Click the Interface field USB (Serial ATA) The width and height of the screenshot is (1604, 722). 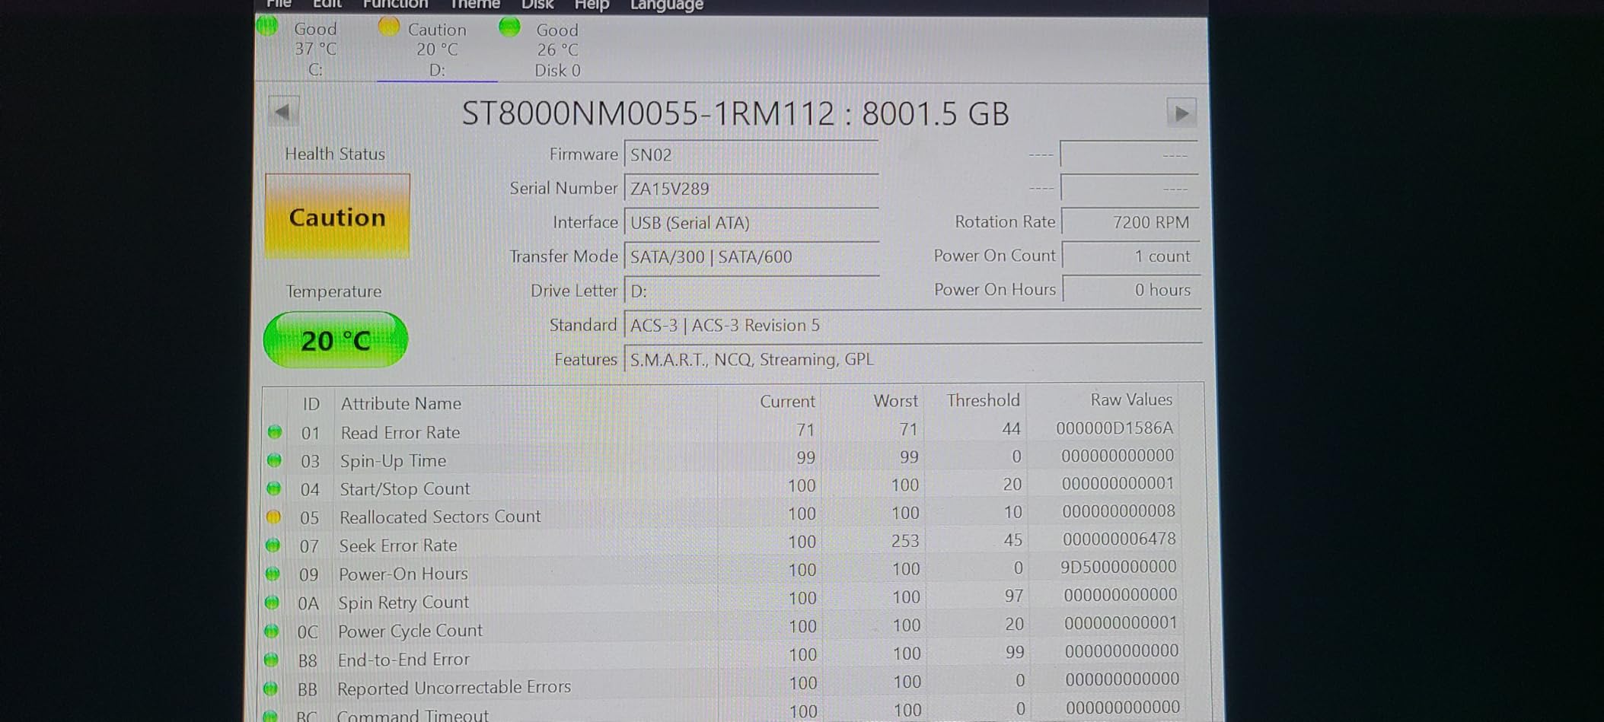[751, 222]
